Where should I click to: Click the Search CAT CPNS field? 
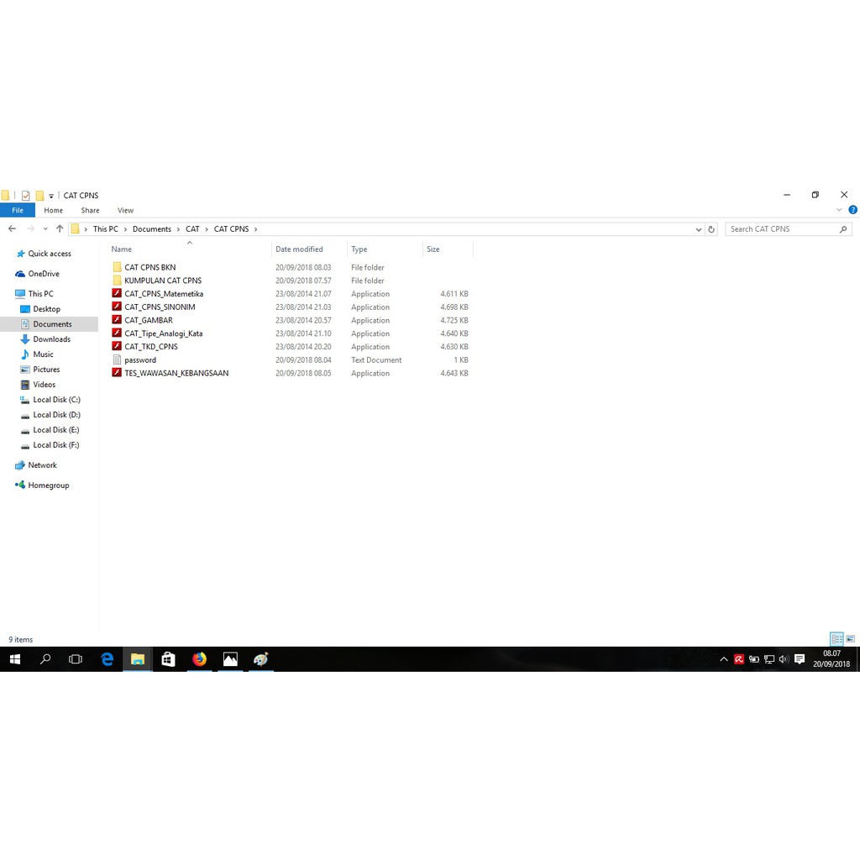tap(781, 229)
